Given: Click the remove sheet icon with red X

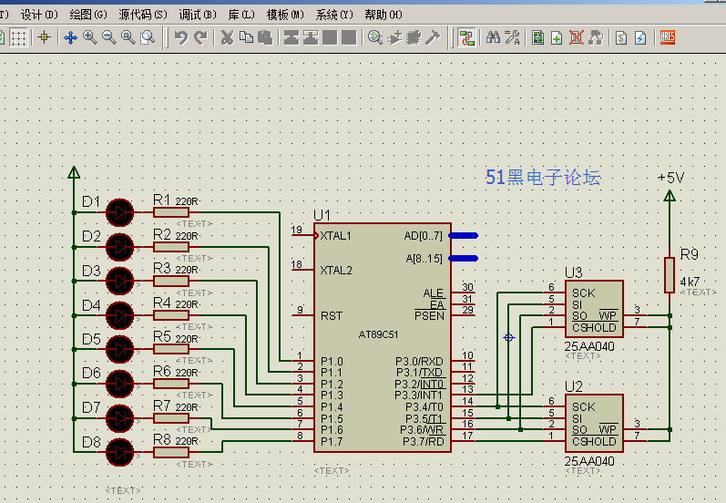Looking at the screenshot, I should 577,37.
